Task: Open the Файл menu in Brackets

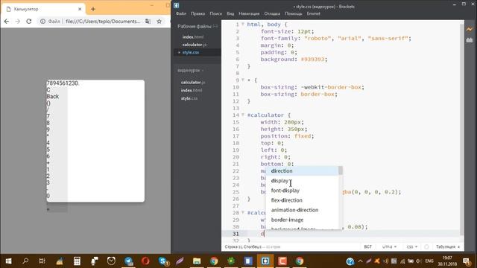Action: (181, 13)
